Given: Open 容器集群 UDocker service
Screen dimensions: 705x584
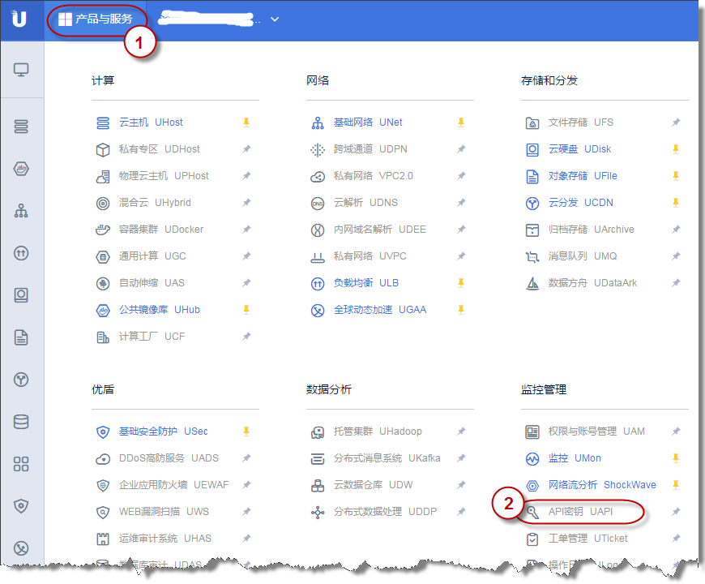Looking at the screenshot, I should pyautogui.click(x=161, y=230).
